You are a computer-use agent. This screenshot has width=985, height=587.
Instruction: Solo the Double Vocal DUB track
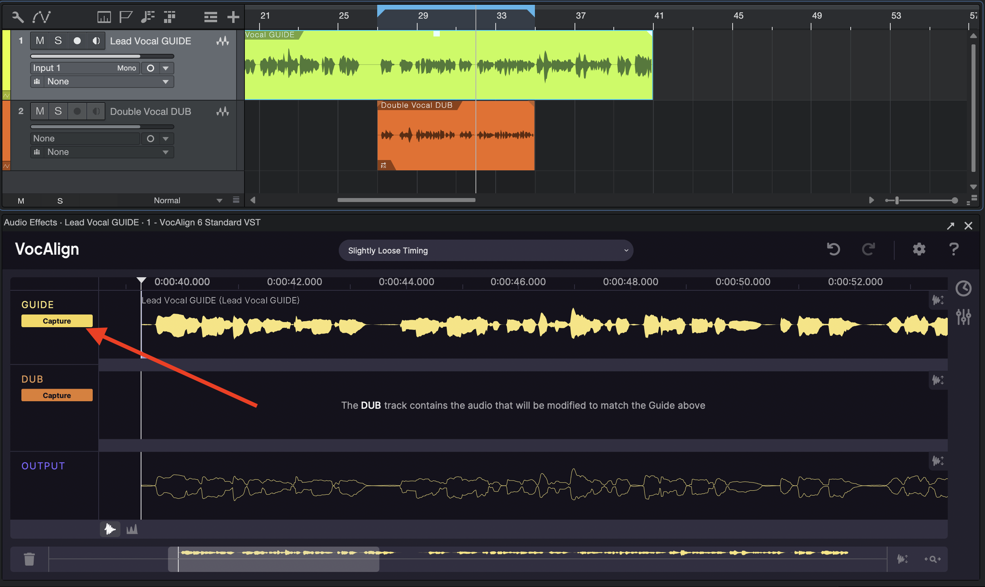58,111
